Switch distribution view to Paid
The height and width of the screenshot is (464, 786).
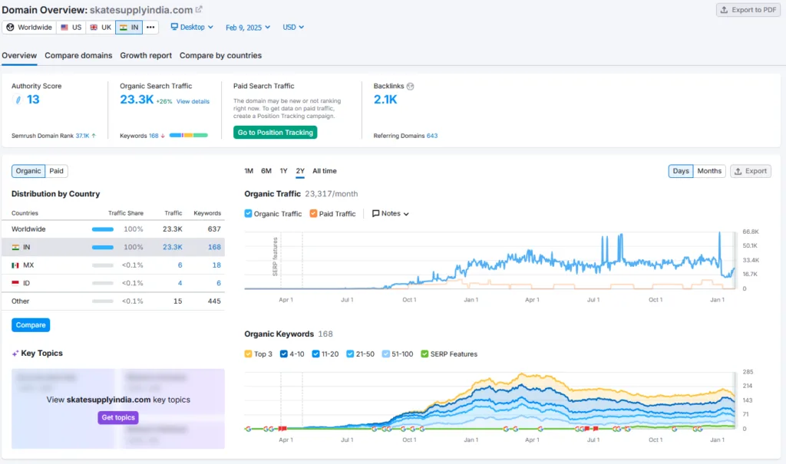(56, 171)
